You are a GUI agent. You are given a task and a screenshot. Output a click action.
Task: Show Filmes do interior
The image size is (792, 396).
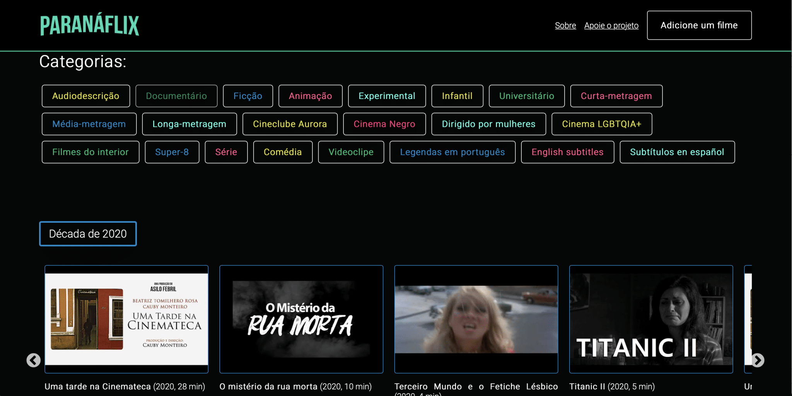pos(90,152)
